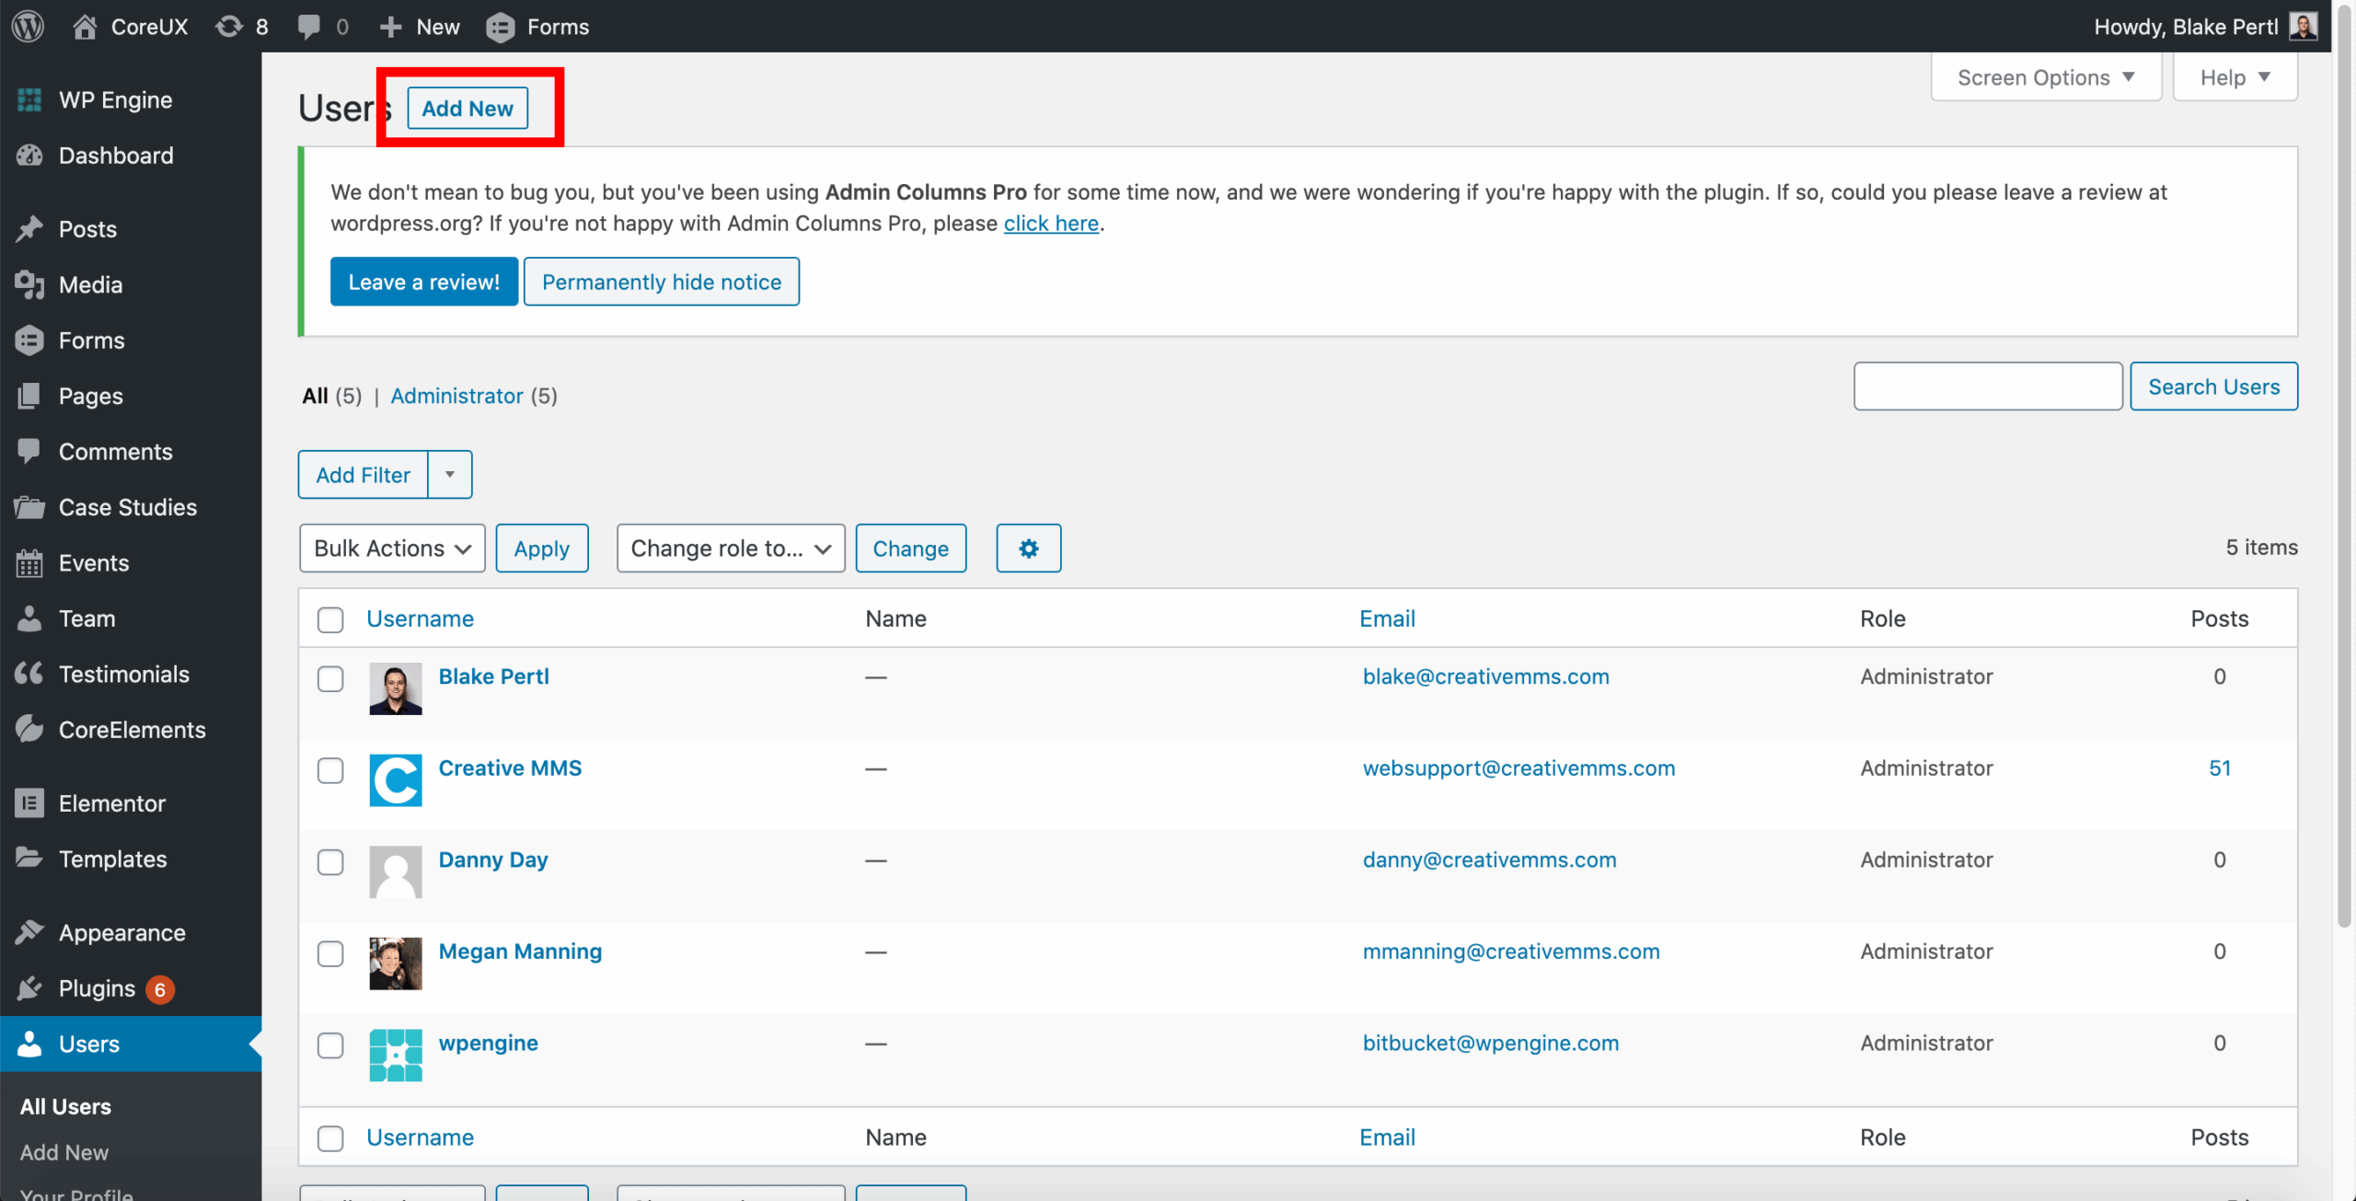Click the Comments sidebar icon
2356x1201 pixels.
29,451
